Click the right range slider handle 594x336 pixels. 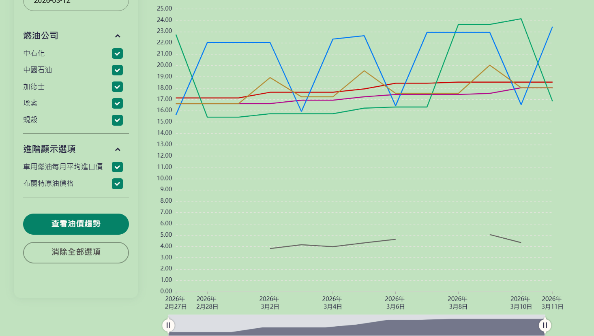(x=545, y=325)
